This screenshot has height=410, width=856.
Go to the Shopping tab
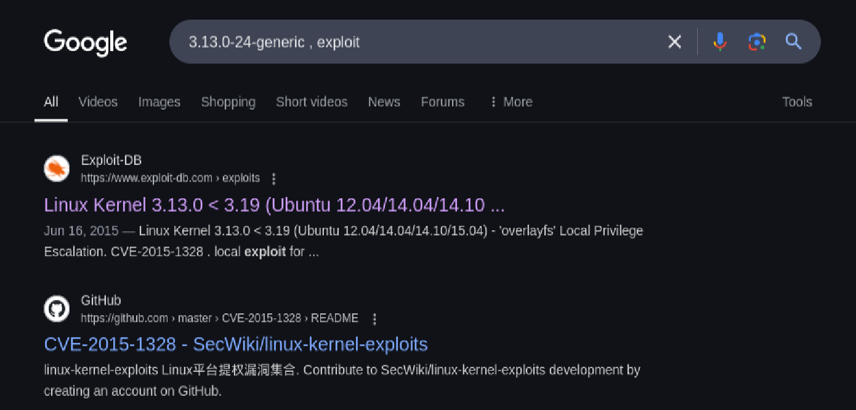228,102
